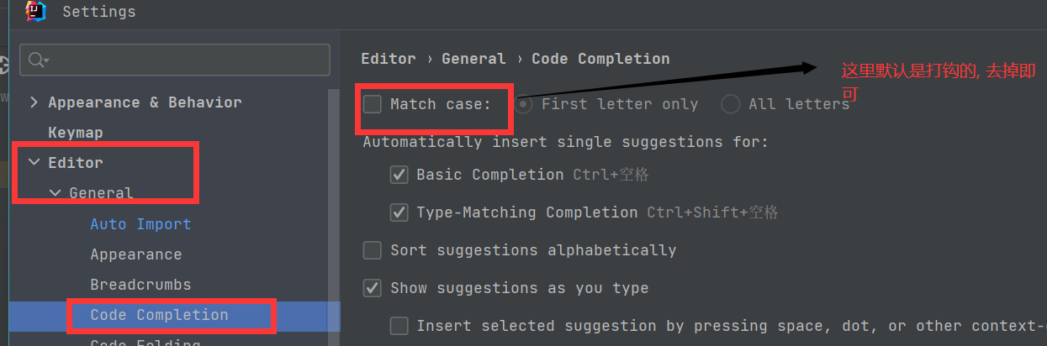Select Breadcrumbs in the settings tree

pyautogui.click(x=140, y=285)
